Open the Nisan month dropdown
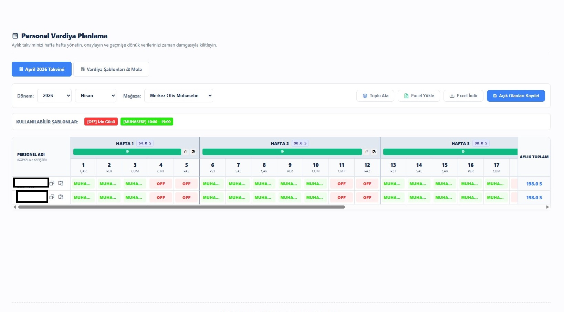 96,95
